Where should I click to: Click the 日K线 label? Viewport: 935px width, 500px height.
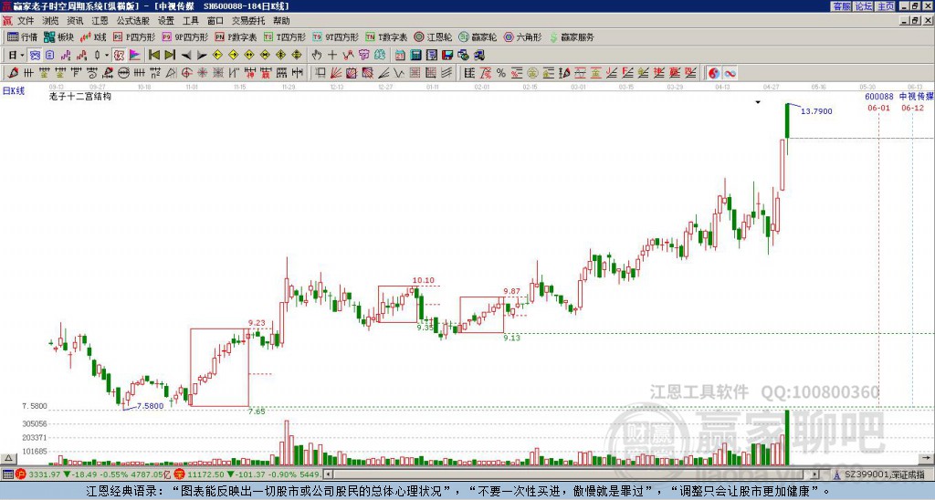click(13, 91)
